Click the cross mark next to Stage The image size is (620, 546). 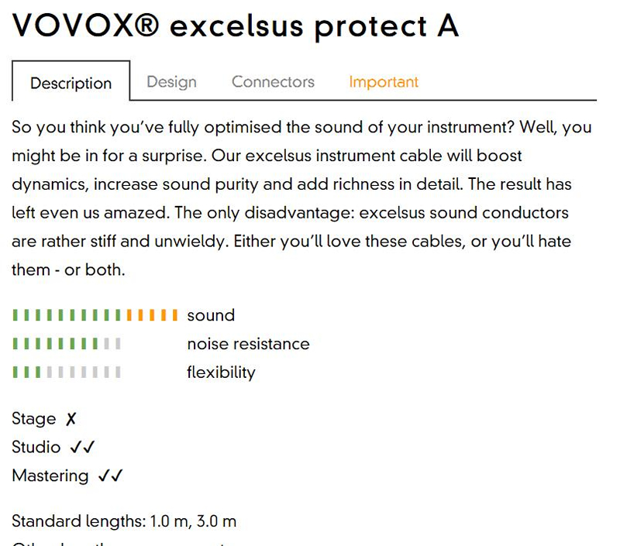(x=71, y=419)
